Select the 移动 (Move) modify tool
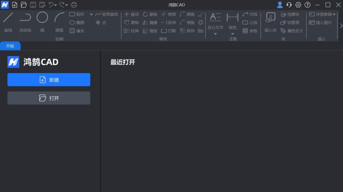 [131, 14]
